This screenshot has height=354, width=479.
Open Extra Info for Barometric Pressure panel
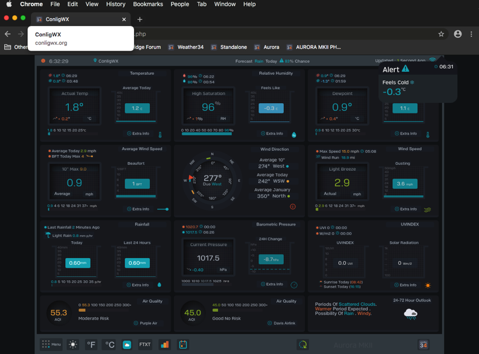[272, 284]
